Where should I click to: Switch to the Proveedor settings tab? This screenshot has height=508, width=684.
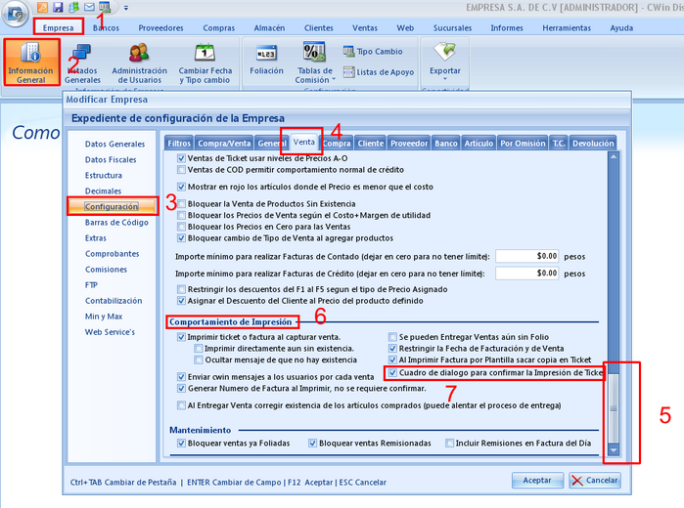pos(408,143)
